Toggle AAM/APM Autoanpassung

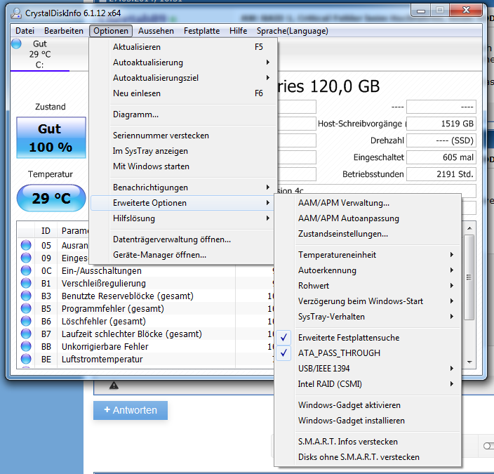tap(368, 218)
